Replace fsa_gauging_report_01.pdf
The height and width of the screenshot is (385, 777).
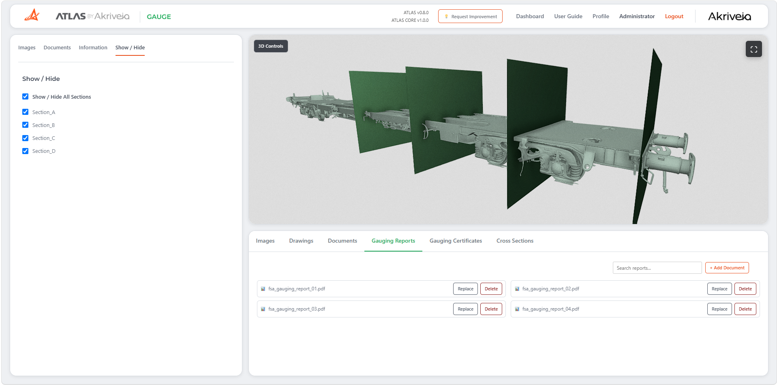click(x=465, y=289)
